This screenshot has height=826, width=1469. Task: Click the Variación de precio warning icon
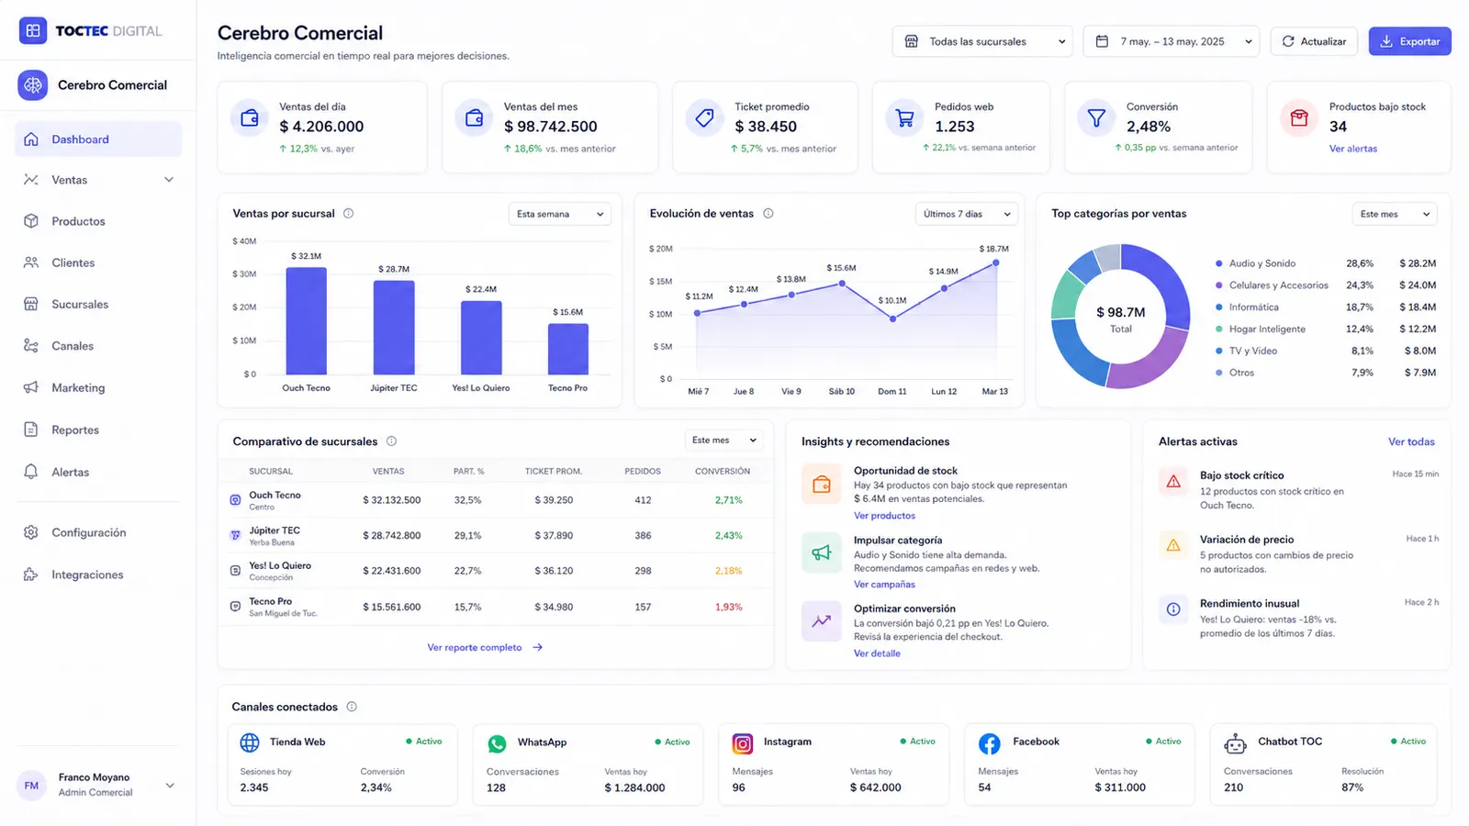coord(1173,545)
